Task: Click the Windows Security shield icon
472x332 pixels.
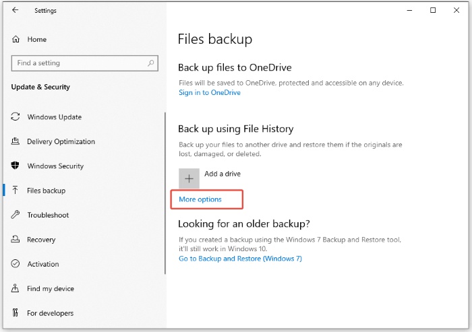Action: (15, 166)
